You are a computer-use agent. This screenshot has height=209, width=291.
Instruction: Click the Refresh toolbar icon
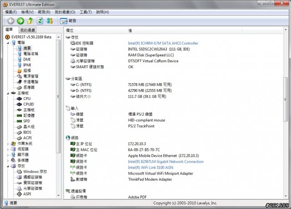40,21
